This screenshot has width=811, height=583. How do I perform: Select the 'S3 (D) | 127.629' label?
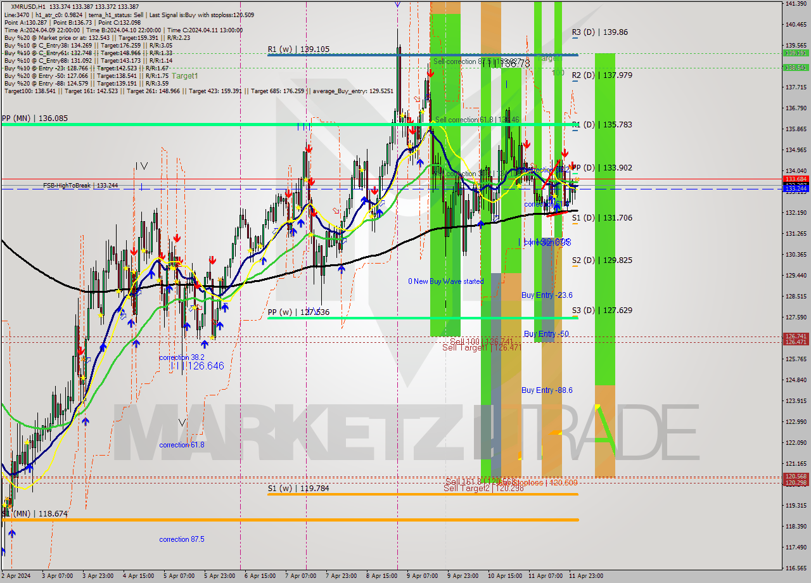[x=602, y=310]
